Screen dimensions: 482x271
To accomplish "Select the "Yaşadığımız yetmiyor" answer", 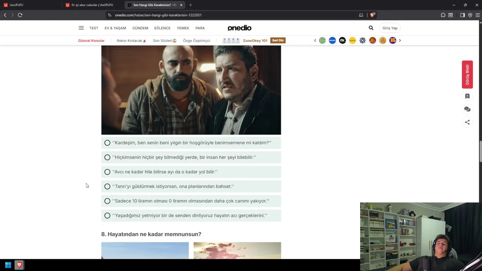I will point(191,215).
